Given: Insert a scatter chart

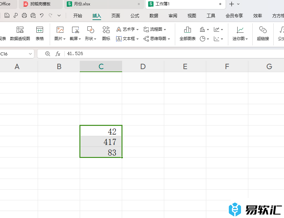Looking at the screenshot, I should tap(218, 39).
